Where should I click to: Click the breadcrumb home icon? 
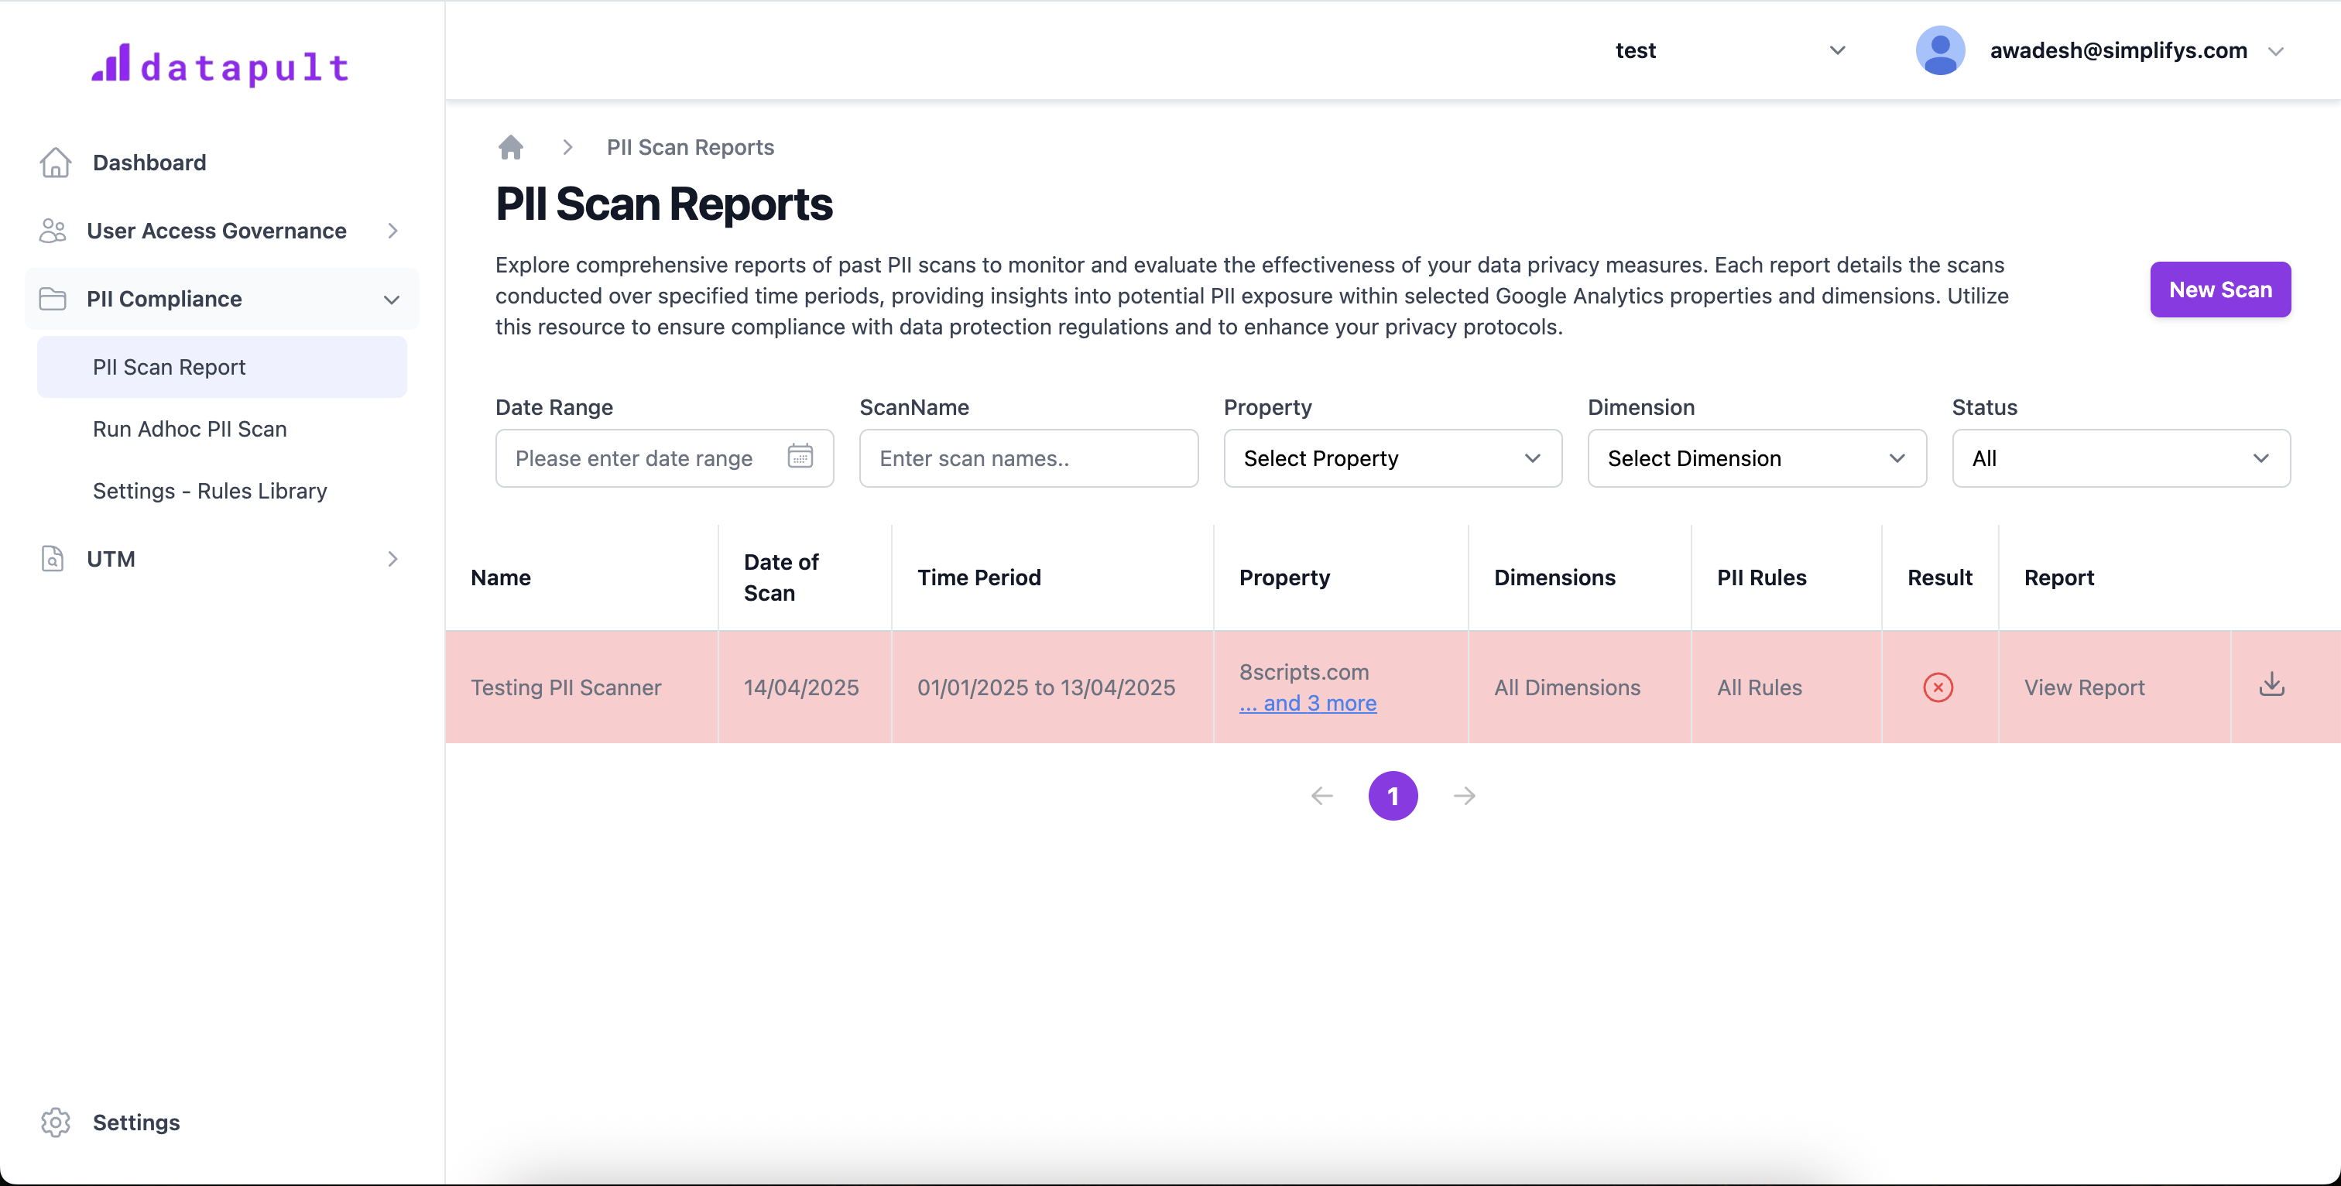(511, 147)
